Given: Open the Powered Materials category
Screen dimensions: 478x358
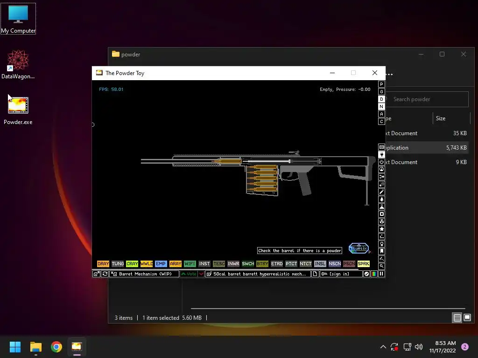Looking at the screenshot, I should (x=381, y=162).
